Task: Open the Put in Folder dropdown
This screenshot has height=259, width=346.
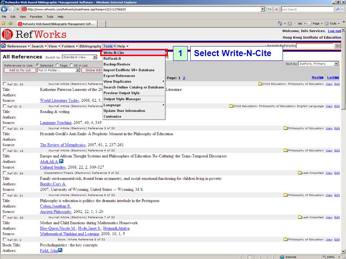Action: click(58, 70)
